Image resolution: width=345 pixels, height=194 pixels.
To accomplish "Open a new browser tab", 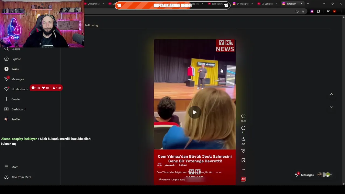I will tap(308, 4).
